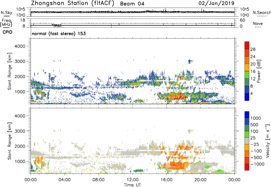The width and height of the screenshot is (271, 187).
Task: Click the '16' power colorbar value
Action: tap(253, 72)
